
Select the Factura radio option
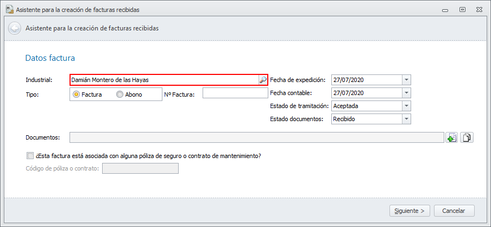77,94
